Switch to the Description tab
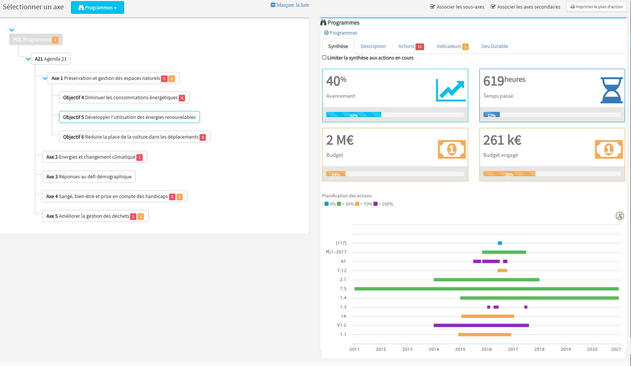This screenshot has width=631, height=366. click(373, 46)
